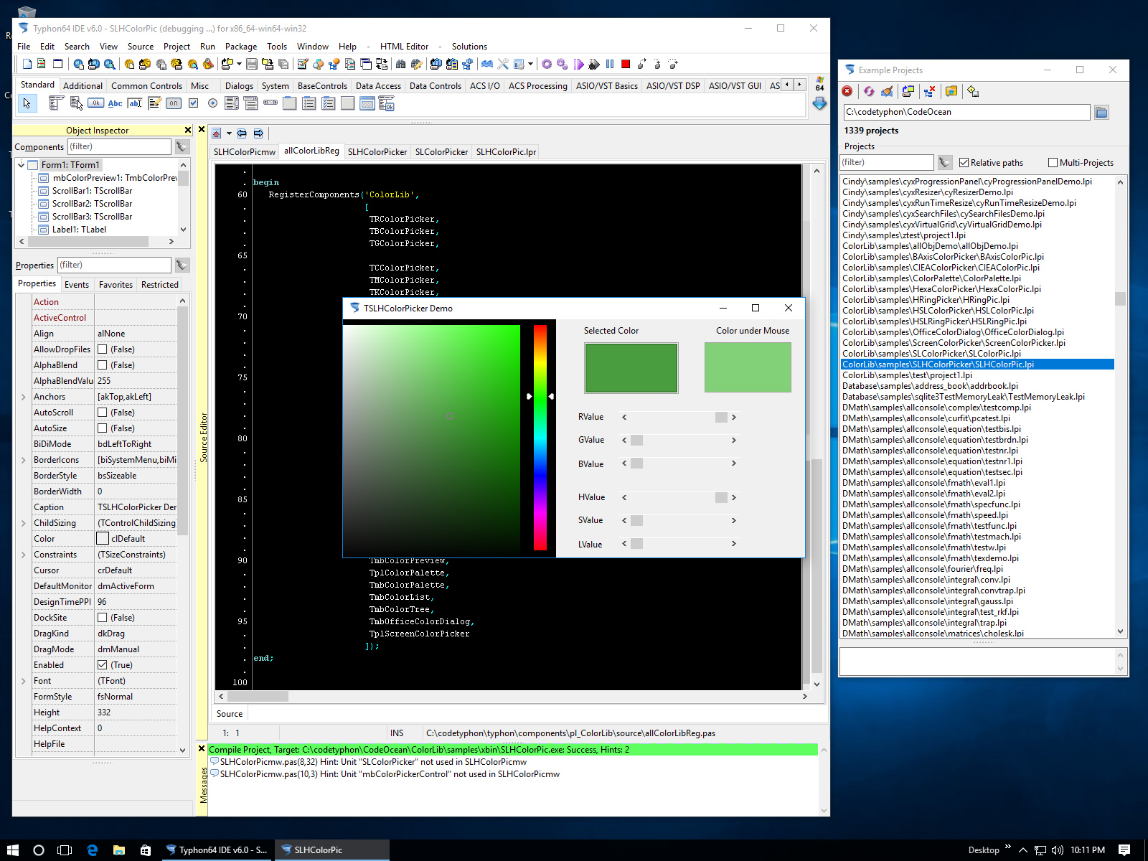
Task: Click the Selected Color dark green swatch
Action: coord(631,368)
